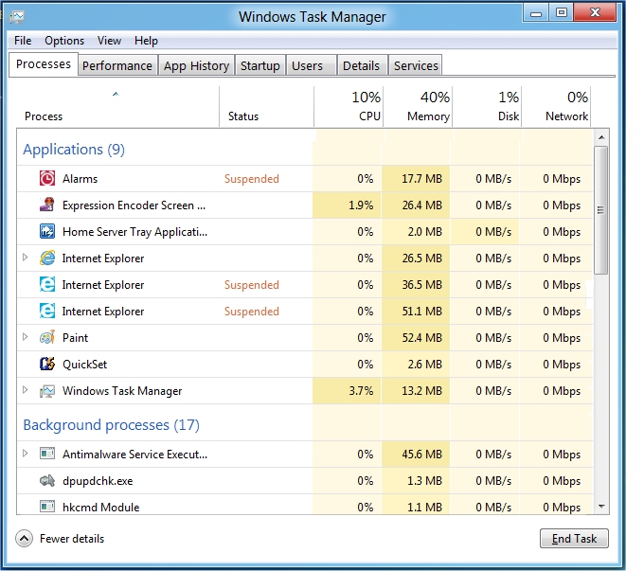Click the dpupdchk.exe icon
626x571 pixels.
coord(47,481)
